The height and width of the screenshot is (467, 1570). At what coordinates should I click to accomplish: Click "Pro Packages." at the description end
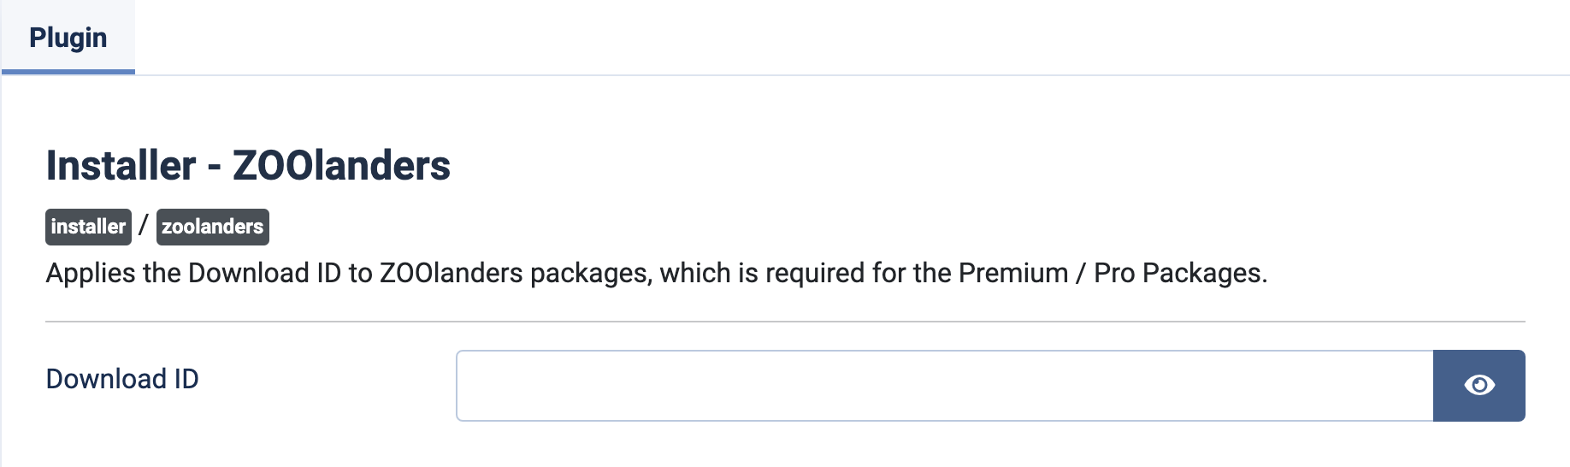(x=1180, y=273)
